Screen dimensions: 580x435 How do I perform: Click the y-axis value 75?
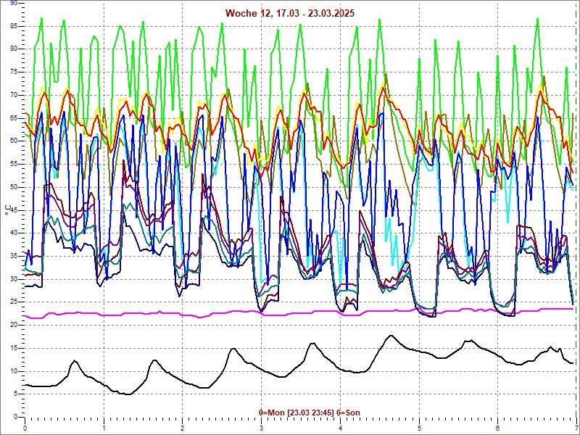13,72
